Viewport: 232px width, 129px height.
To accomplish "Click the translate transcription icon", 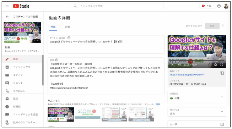I will click(7, 91).
